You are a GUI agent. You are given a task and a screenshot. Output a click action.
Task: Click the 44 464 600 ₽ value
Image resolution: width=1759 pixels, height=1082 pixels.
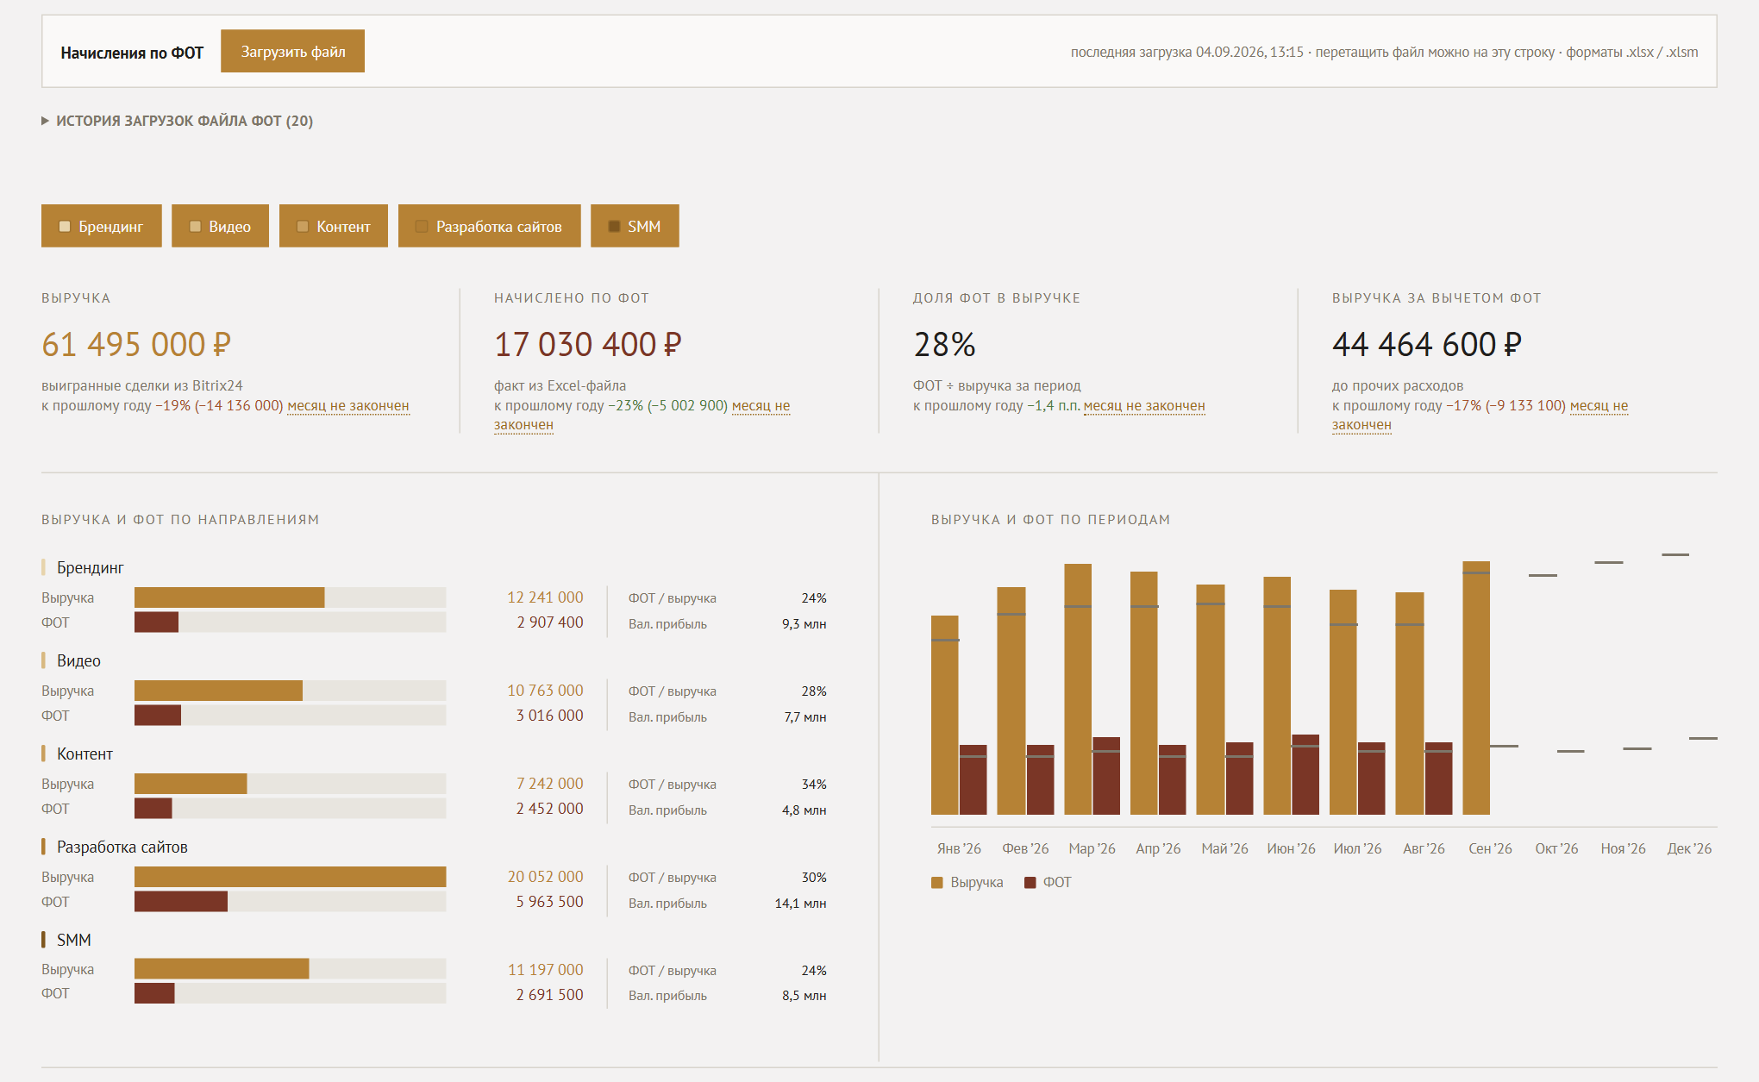(1427, 345)
